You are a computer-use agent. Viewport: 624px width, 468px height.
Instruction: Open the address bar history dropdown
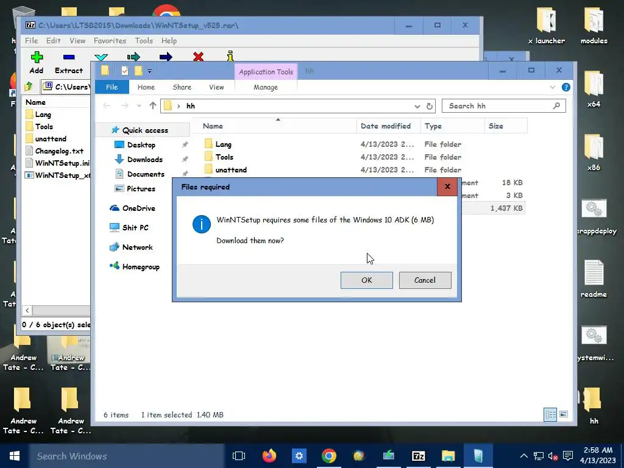(417, 106)
